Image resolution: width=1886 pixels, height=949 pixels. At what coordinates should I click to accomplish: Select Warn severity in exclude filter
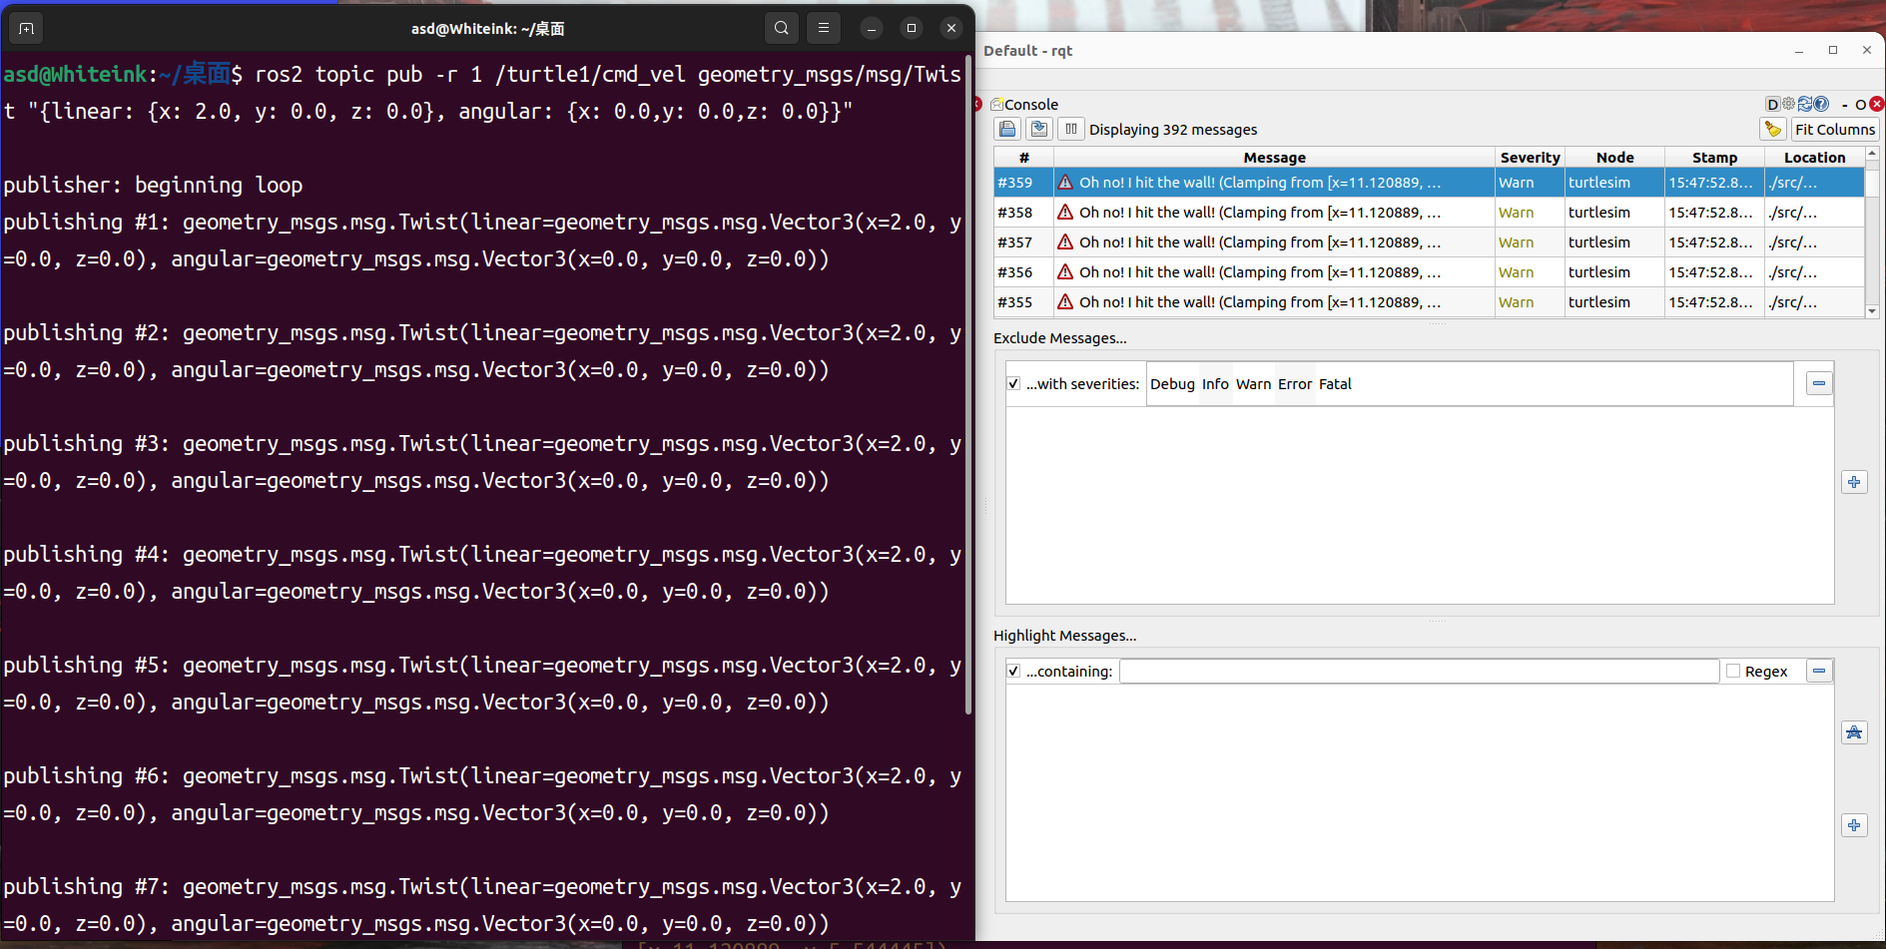pos(1254,384)
